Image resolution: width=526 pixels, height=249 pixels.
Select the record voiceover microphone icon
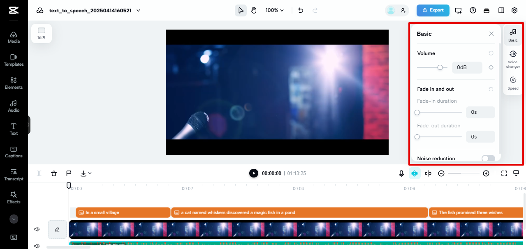coord(401,173)
